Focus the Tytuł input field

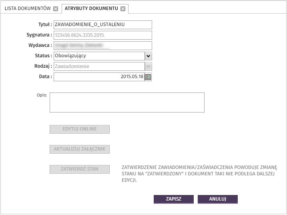click(x=103, y=25)
